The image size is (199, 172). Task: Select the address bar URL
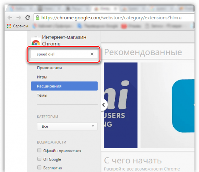coord(111,17)
